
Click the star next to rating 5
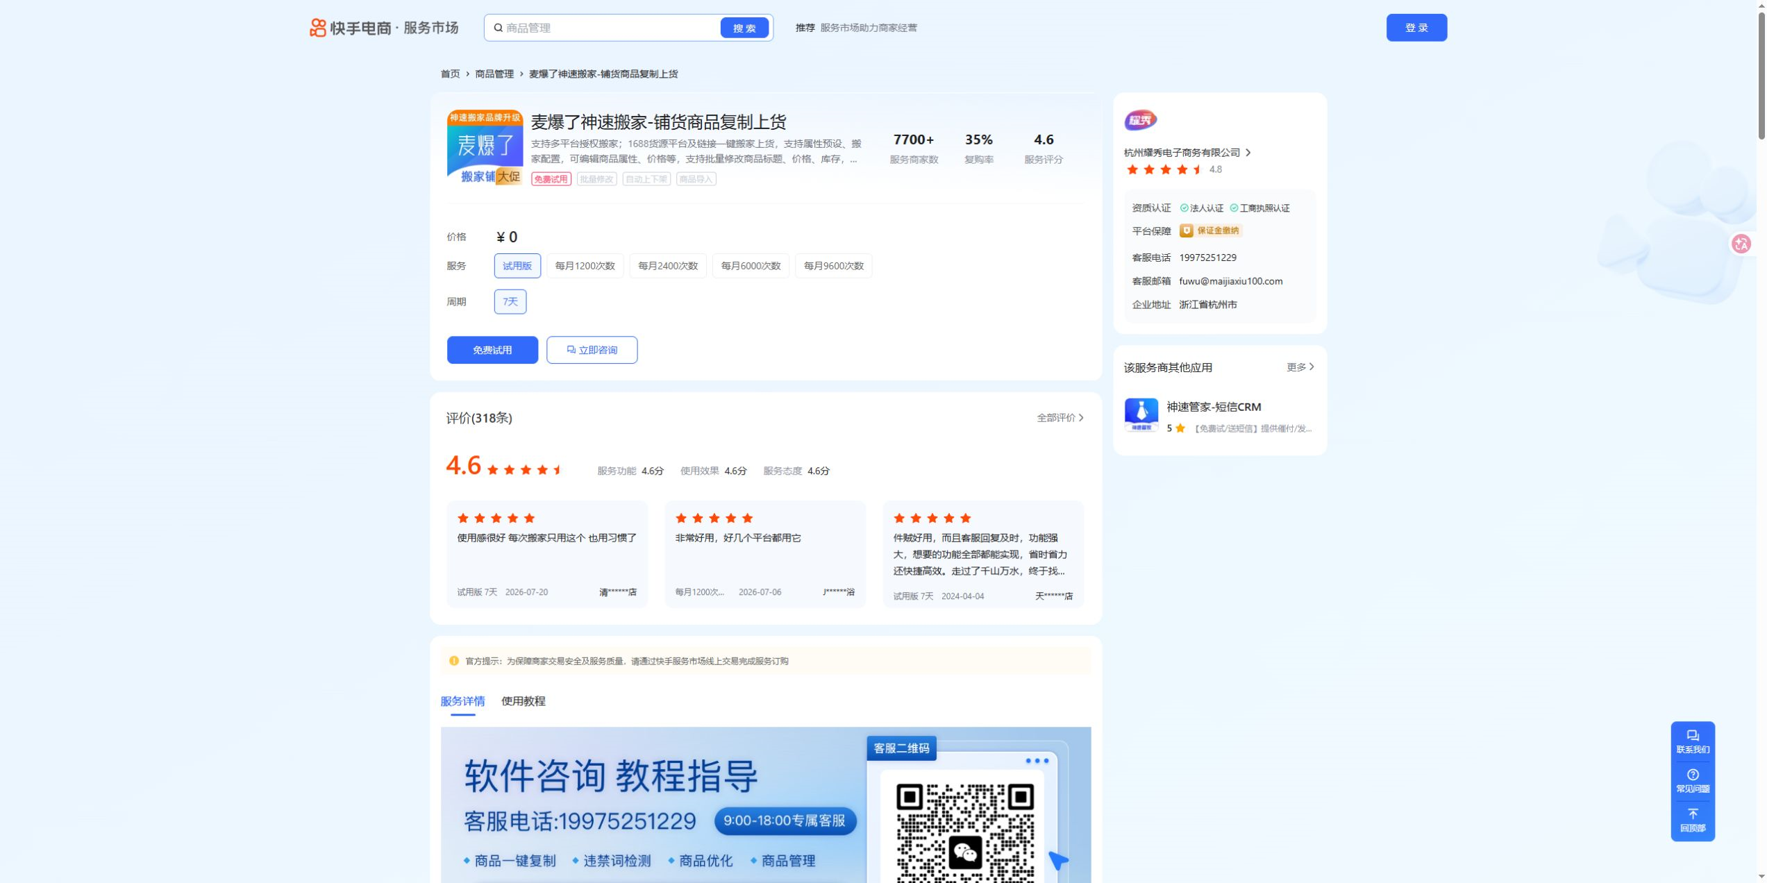click(x=1180, y=428)
